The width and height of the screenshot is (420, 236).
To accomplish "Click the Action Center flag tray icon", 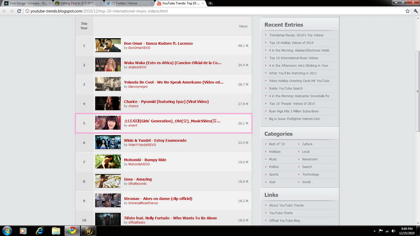I will [381, 231].
